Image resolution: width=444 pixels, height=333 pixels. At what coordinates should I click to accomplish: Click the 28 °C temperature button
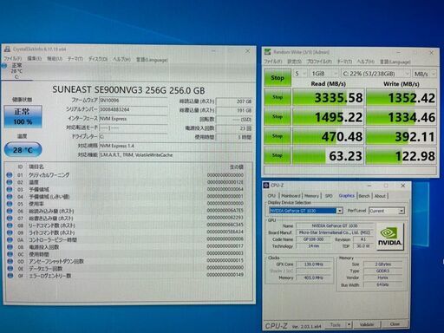click(23, 149)
